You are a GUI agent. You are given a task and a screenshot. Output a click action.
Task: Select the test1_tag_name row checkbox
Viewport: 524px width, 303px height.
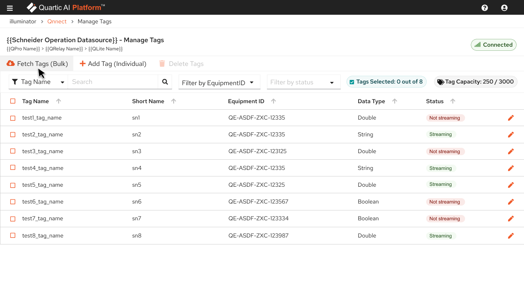coord(13,118)
